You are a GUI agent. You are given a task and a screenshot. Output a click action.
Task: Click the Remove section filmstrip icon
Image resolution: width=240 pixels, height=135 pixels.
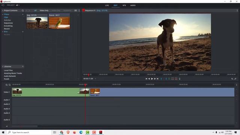coord(172,79)
